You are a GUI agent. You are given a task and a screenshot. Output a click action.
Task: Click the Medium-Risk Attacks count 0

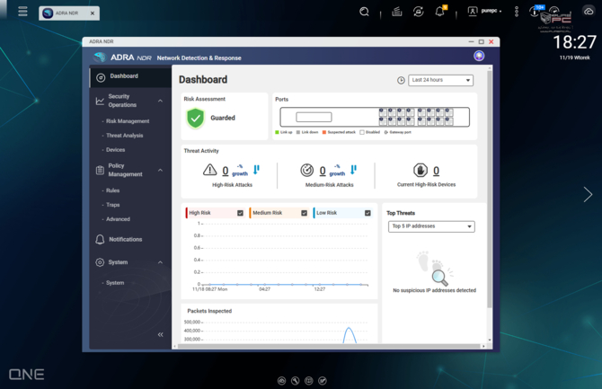323,171
